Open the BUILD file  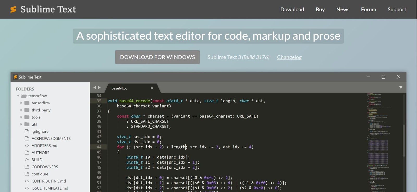[x=37, y=160]
